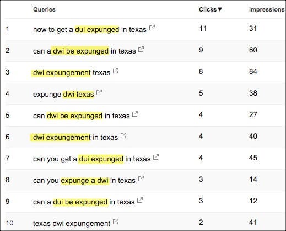The image size is (286, 231).
Task: Open query 'how to get a dui expunged in texas'
Action: pyautogui.click(x=90, y=29)
